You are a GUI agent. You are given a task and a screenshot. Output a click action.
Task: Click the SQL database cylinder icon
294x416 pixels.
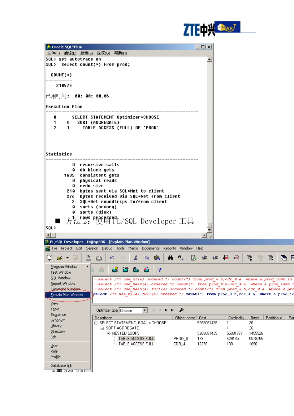click(x=125, y=270)
